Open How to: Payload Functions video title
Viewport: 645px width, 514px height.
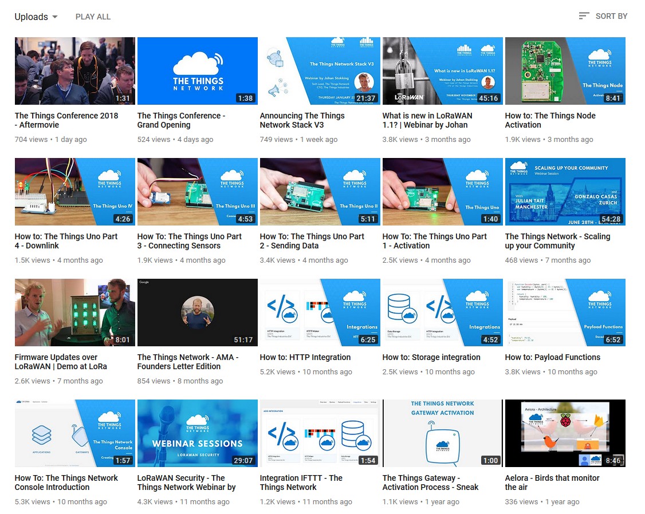[552, 357]
